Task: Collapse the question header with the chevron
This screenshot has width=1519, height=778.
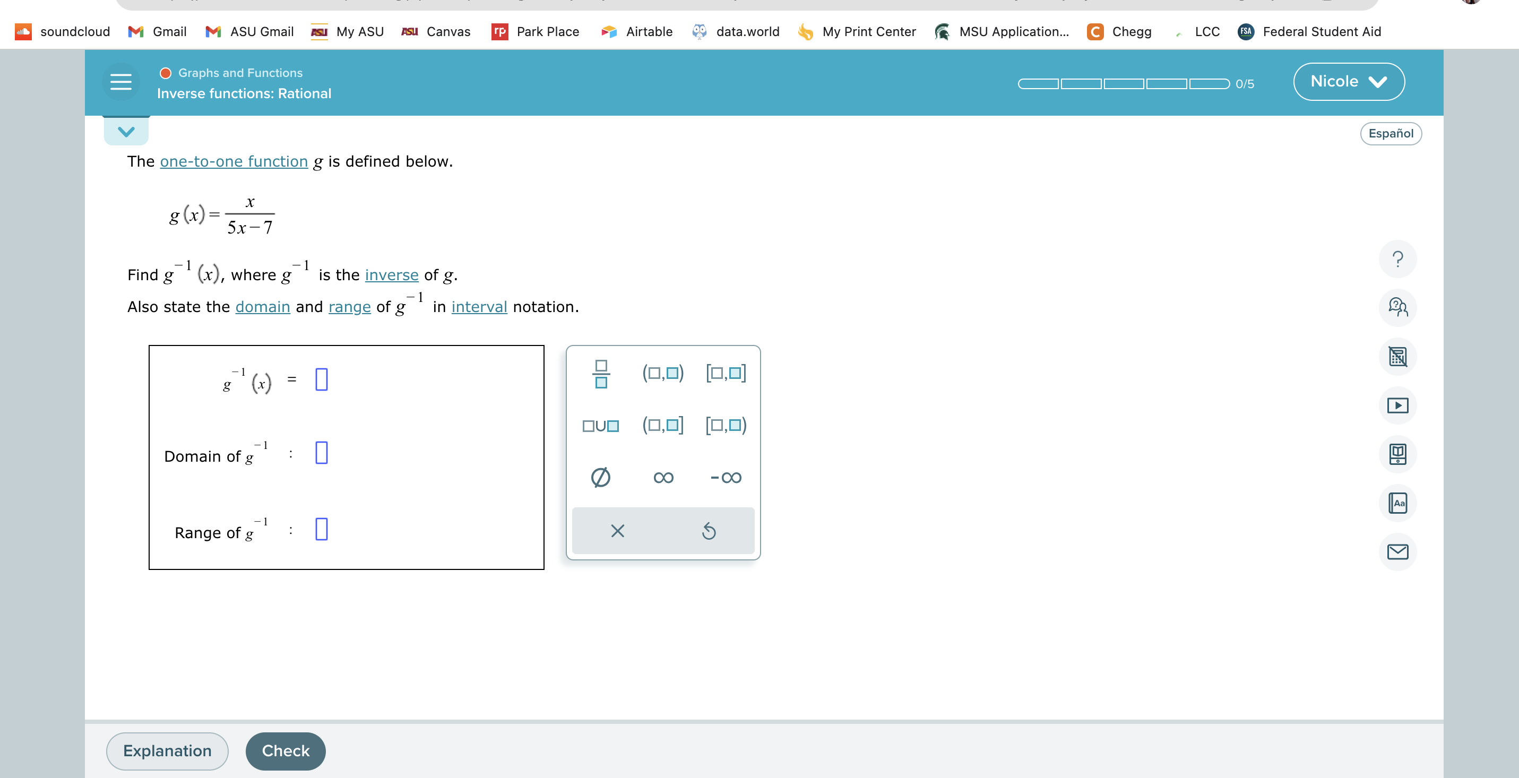Action: 126,132
